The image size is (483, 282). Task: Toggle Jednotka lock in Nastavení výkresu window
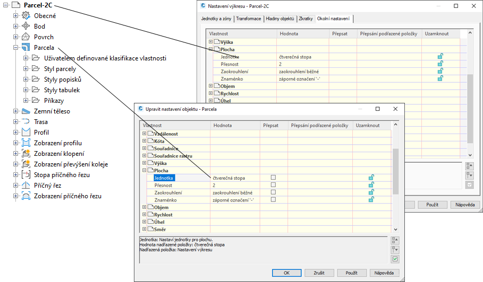(x=440, y=56)
